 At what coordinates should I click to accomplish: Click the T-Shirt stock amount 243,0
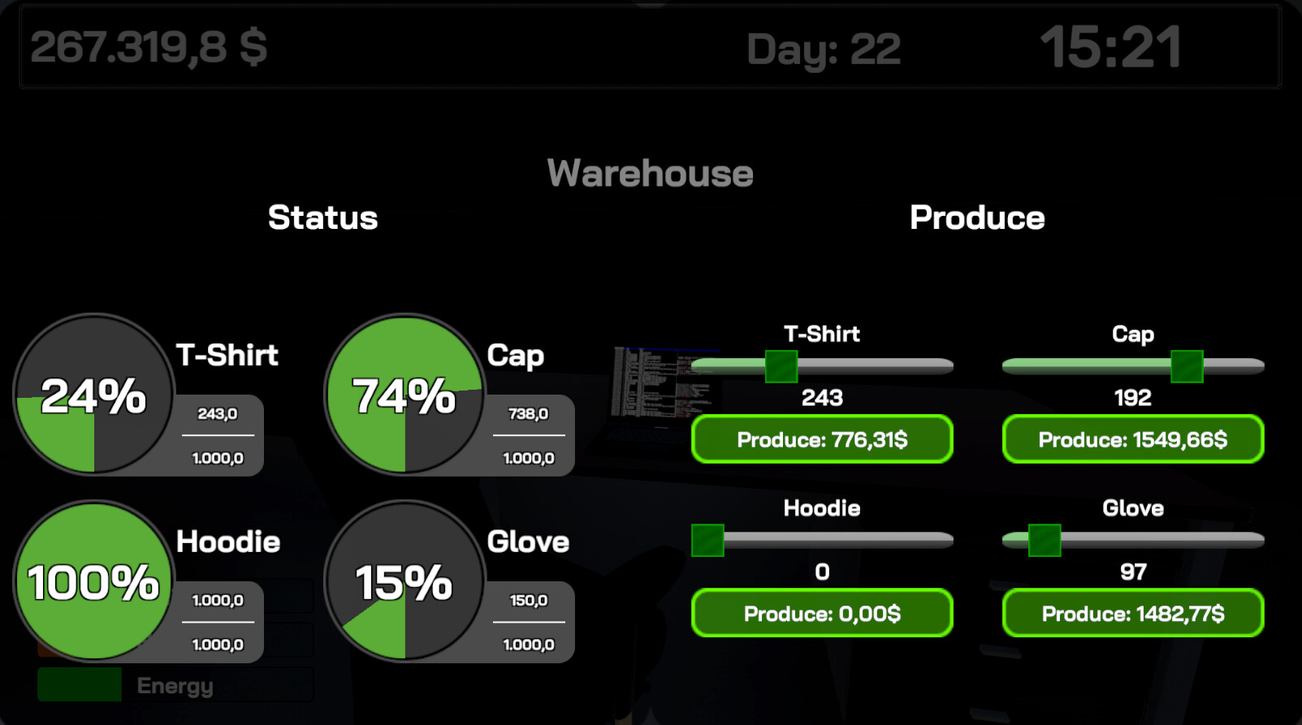click(217, 414)
